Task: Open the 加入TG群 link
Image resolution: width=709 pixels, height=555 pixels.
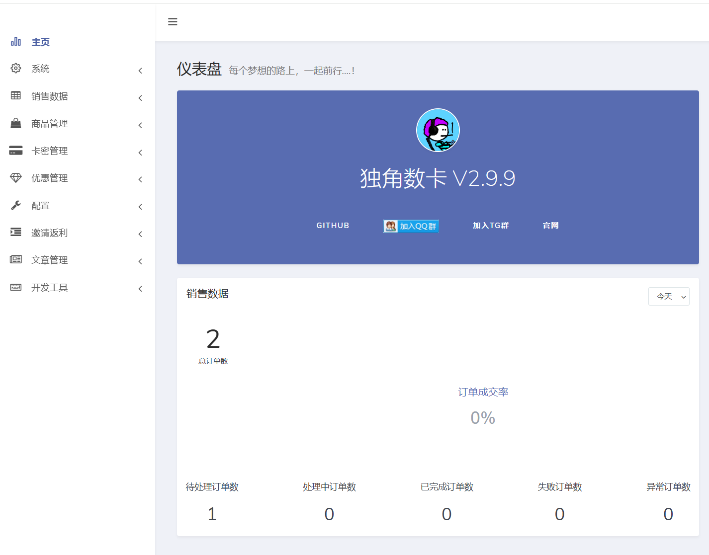Action: 491,226
